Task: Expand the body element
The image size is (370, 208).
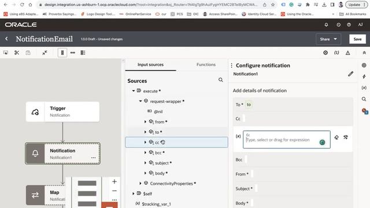Action: [x=145, y=173]
